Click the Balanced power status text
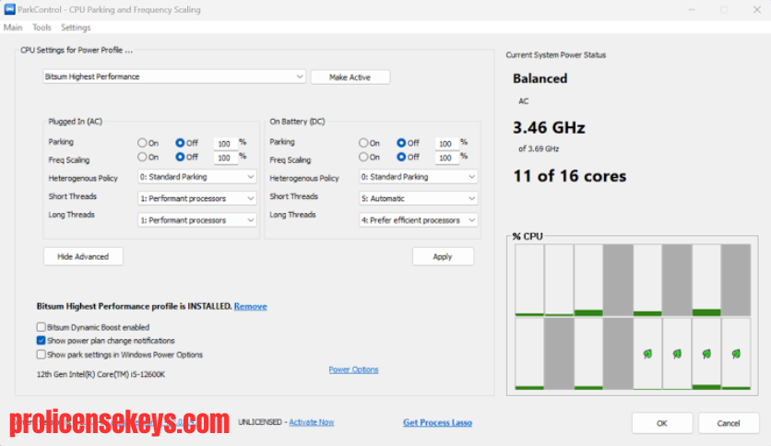771x446 pixels. pos(540,78)
